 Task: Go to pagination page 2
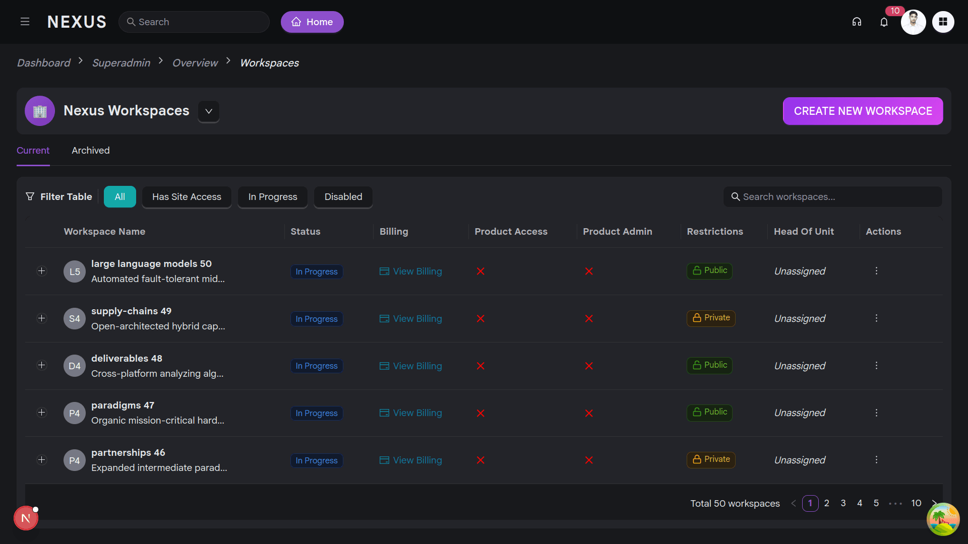[827, 503]
